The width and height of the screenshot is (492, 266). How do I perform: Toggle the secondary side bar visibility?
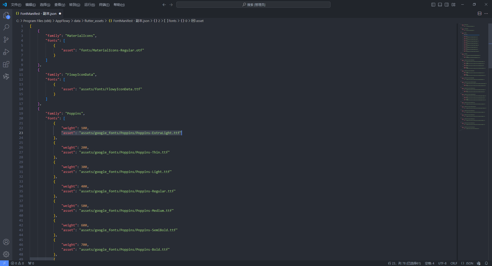click(447, 5)
